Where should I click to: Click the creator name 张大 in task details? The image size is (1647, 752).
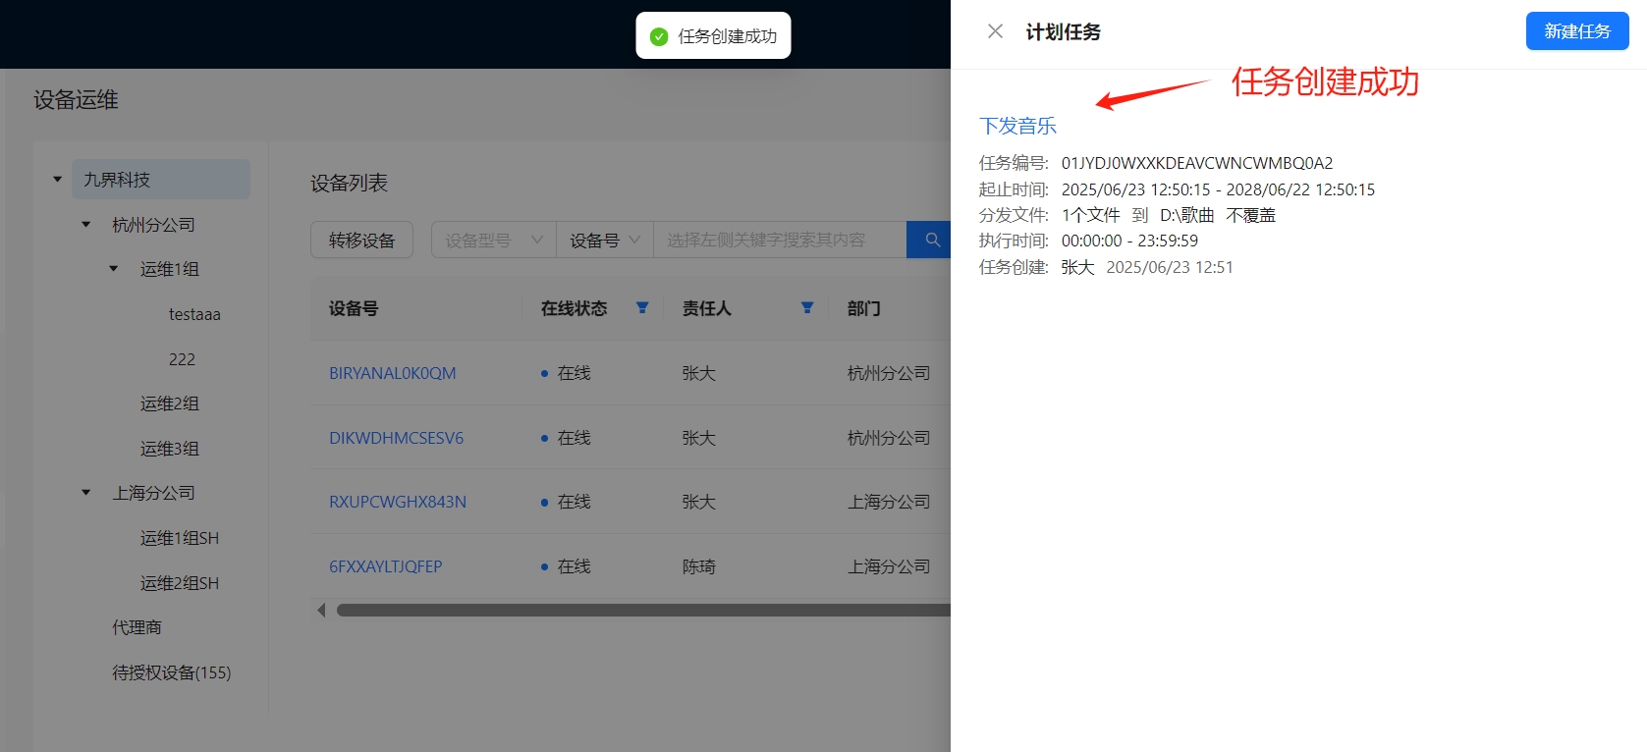click(1077, 267)
